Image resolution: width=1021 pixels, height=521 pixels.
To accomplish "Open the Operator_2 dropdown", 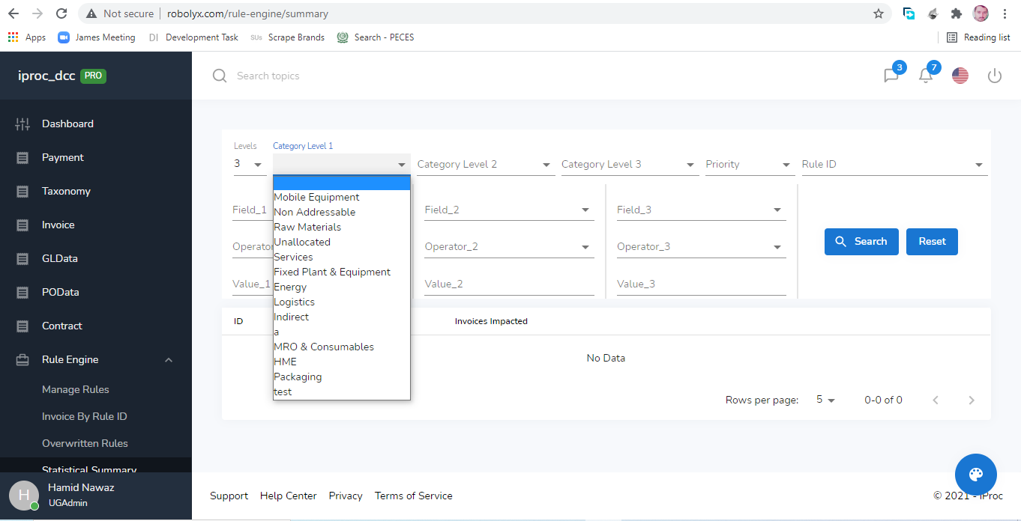I will tap(509, 247).
